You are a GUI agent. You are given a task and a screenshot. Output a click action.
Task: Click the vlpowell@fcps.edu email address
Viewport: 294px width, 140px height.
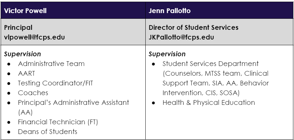tap(33, 37)
